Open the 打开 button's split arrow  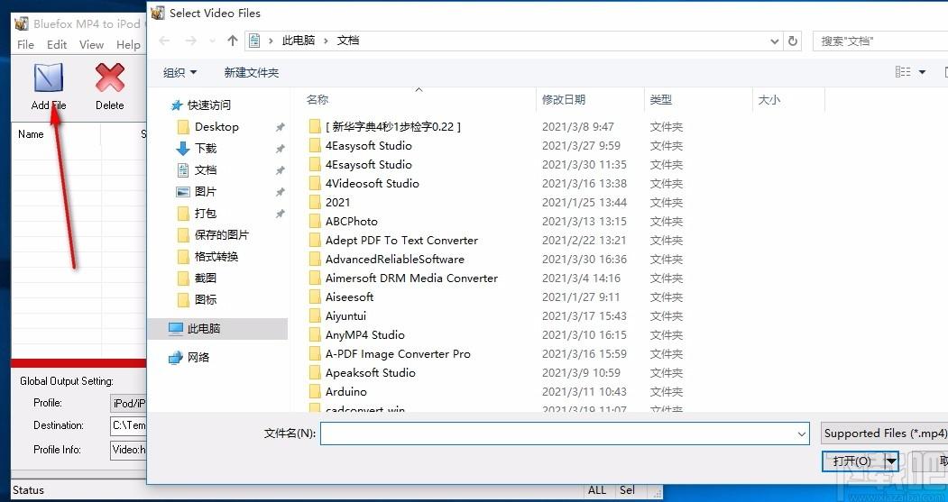pyautogui.click(x=891, y=461)
